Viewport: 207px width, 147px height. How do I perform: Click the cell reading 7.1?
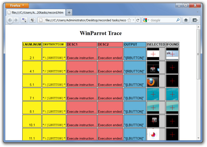(32, 94)
